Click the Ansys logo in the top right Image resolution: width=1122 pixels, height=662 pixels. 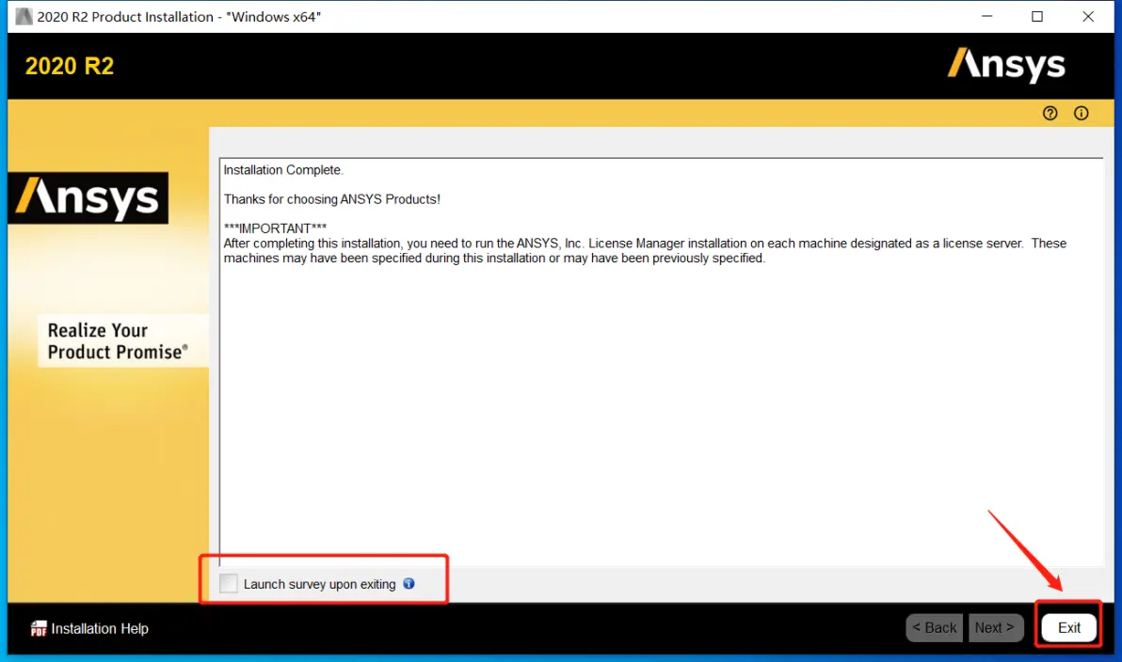(1006, 65)
